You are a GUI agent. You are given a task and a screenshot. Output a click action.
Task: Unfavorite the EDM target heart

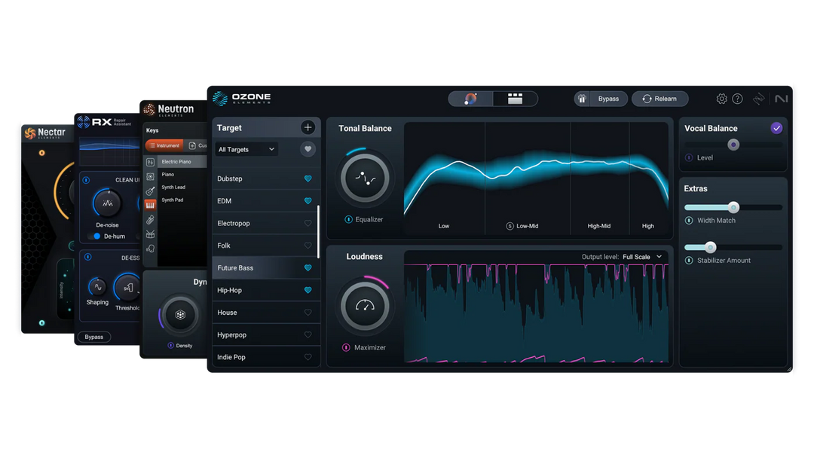tap(308, 200)
